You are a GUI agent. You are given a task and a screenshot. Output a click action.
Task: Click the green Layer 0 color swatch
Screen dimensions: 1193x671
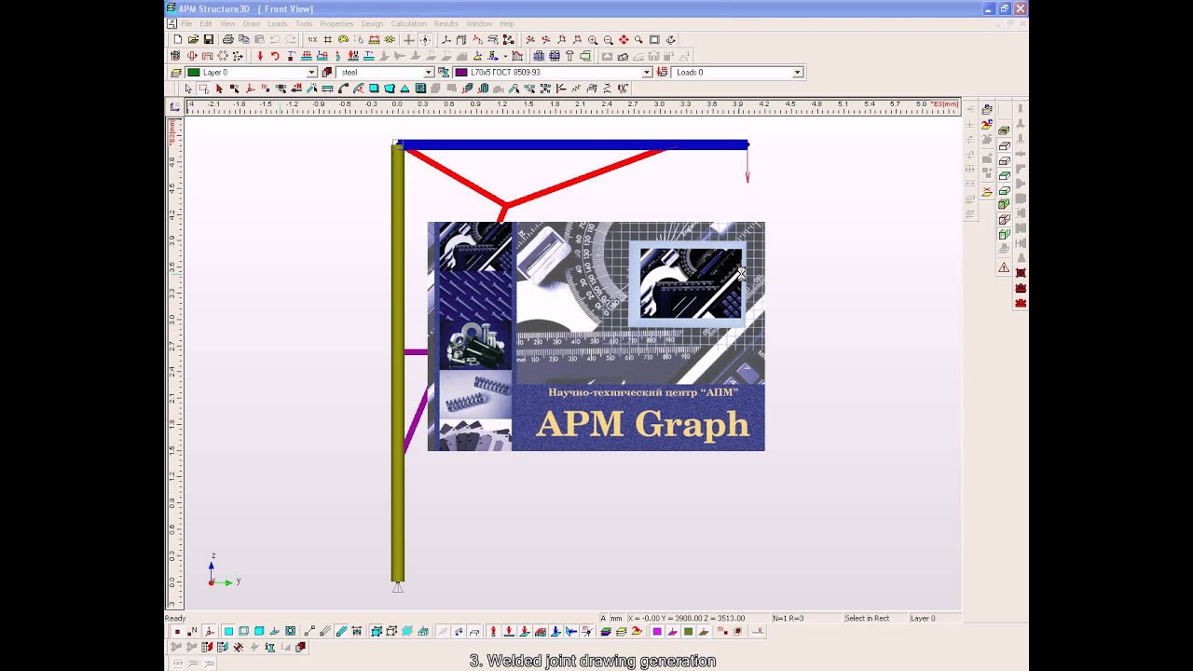(x=193, y=72)
